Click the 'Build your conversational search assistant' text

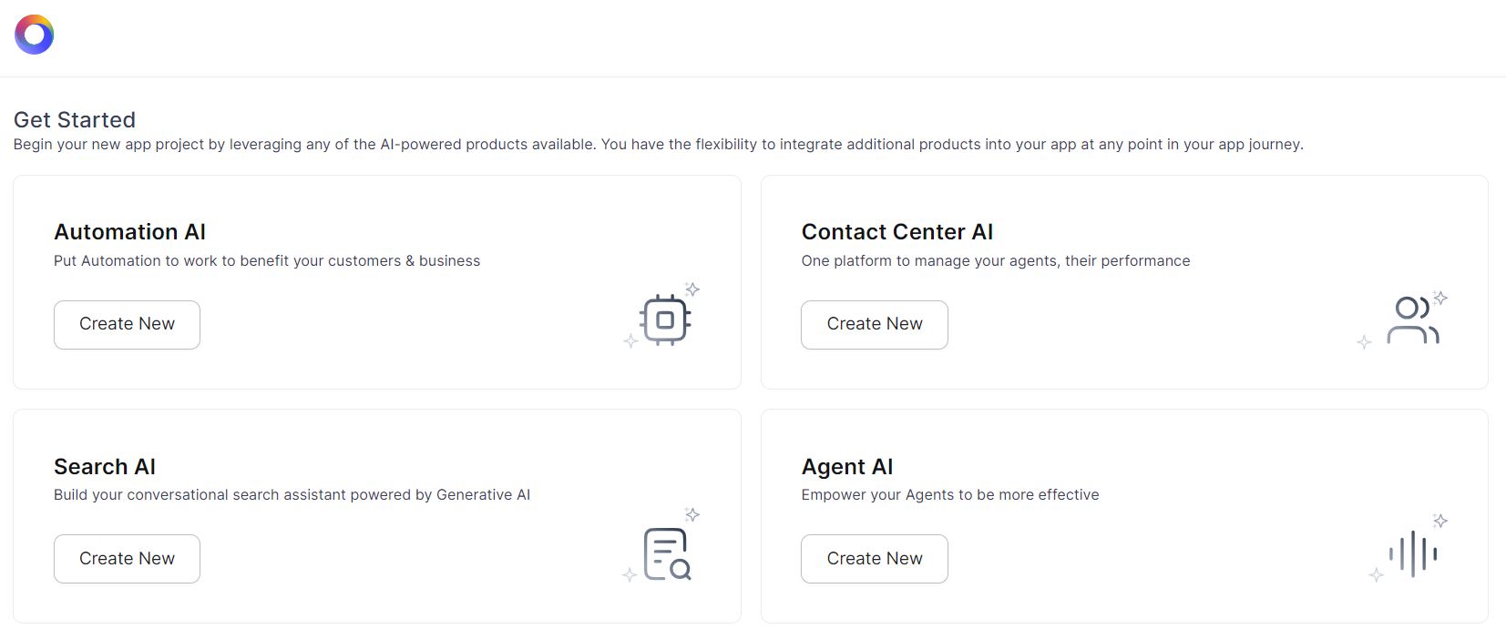coord(292,495)
